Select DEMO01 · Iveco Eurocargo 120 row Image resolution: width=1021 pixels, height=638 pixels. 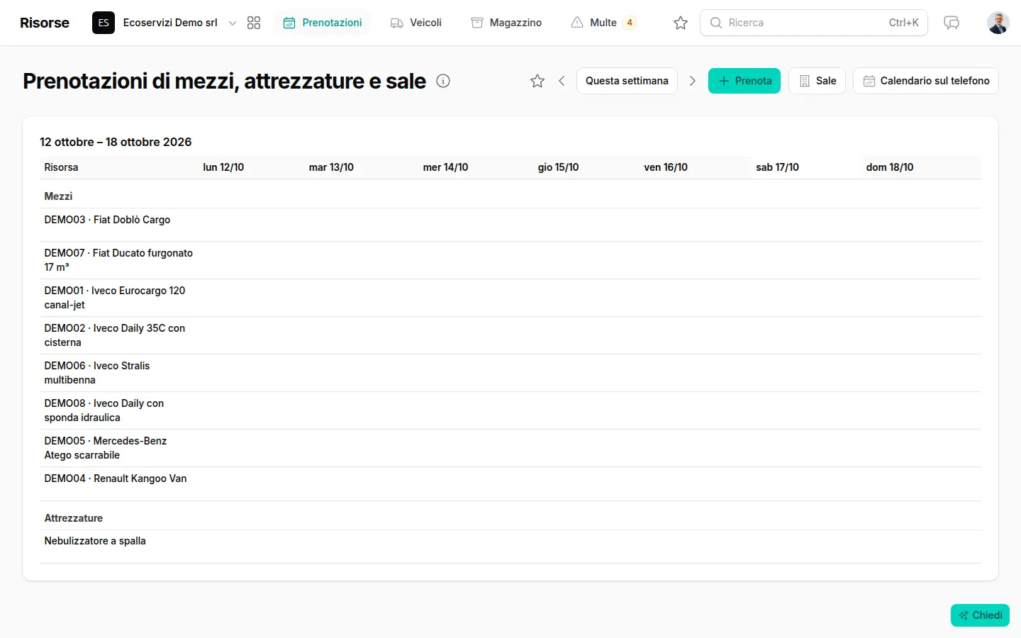point(510,298)
